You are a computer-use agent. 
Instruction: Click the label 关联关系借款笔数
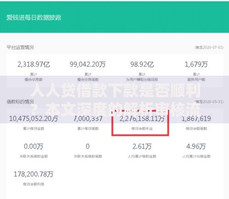point(88,156)
